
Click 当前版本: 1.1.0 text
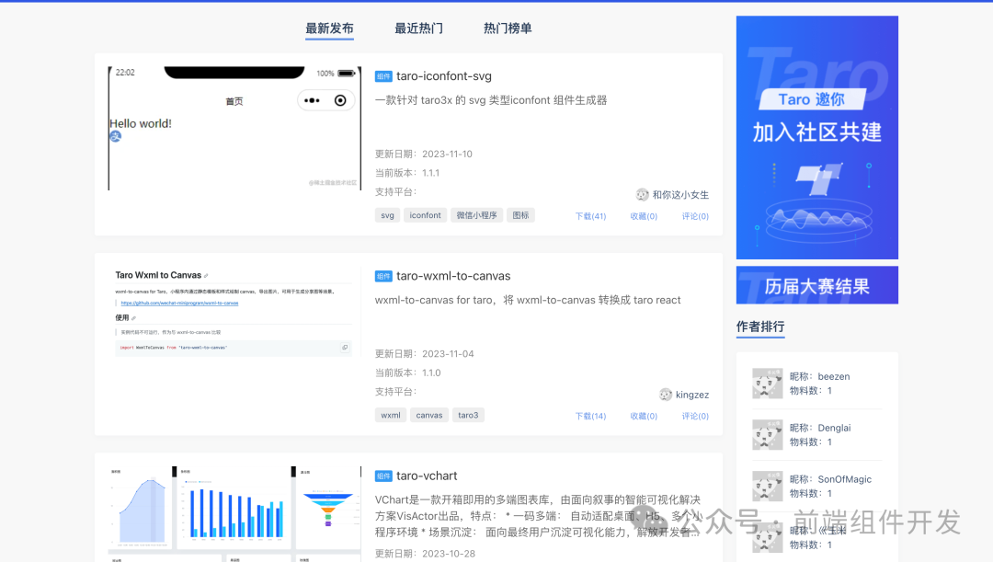pyautogui.click(x=408, y=373)
